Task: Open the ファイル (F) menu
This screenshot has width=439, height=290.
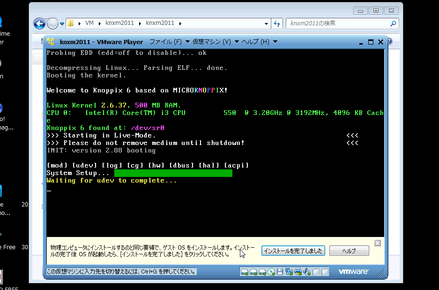Action: [170, 42]
